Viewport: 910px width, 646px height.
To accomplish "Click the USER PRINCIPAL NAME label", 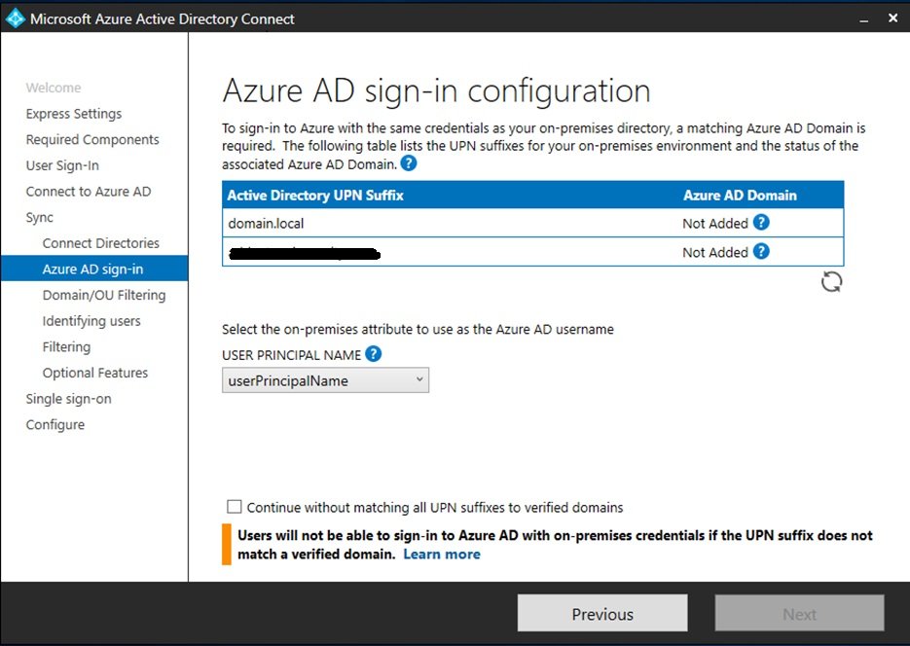I will coord(291,355).
